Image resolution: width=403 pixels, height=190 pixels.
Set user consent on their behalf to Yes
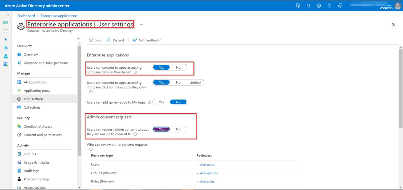(162, 68)
